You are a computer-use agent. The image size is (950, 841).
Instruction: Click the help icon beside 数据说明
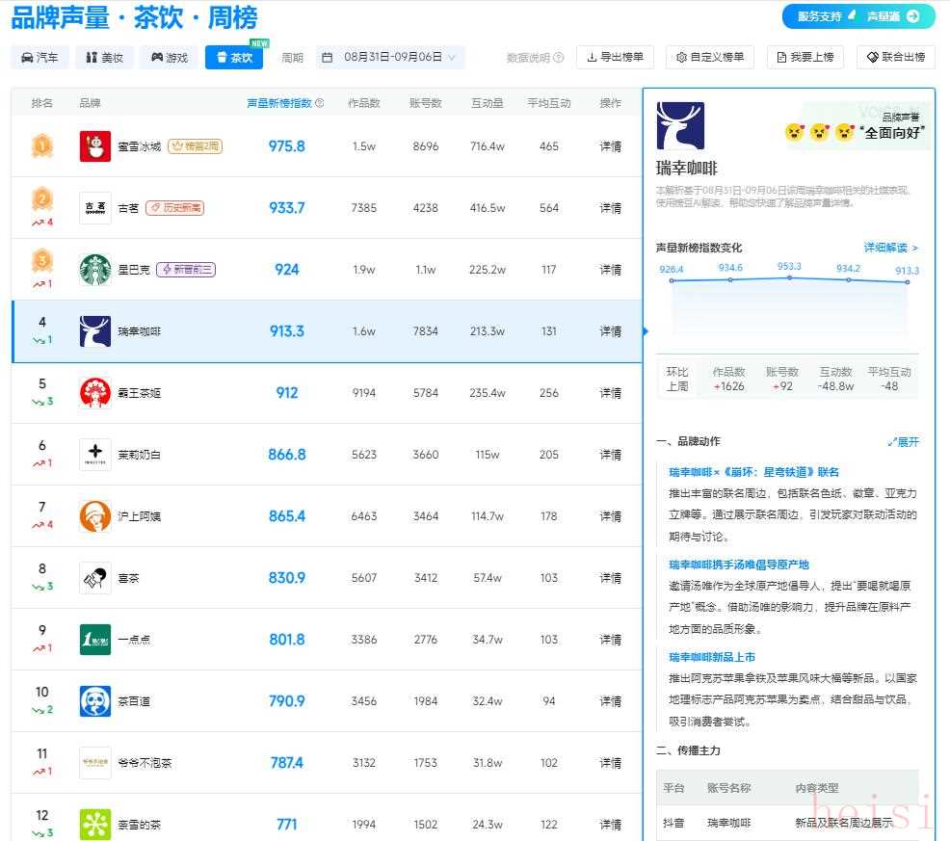coord(559,58)
